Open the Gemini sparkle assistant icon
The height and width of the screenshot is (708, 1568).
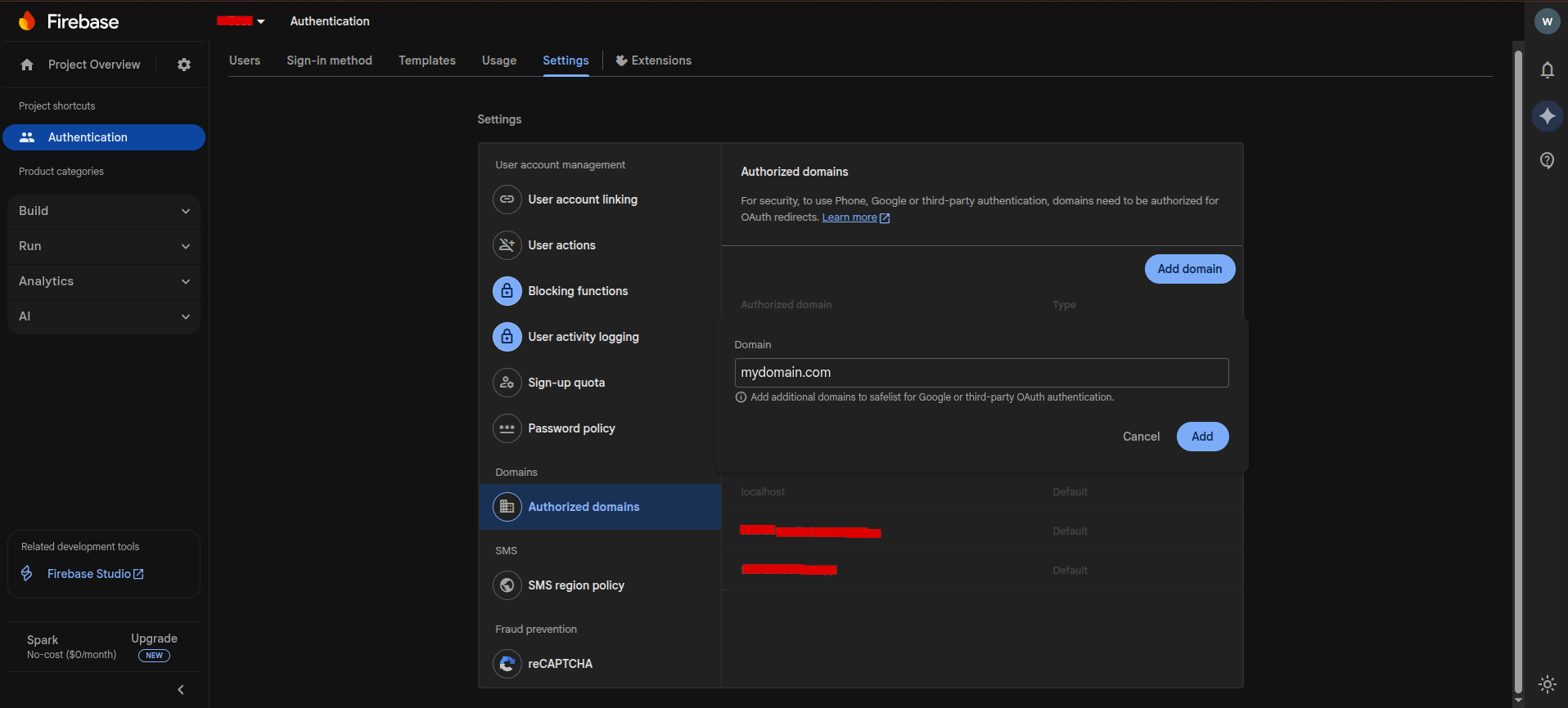1547,116
